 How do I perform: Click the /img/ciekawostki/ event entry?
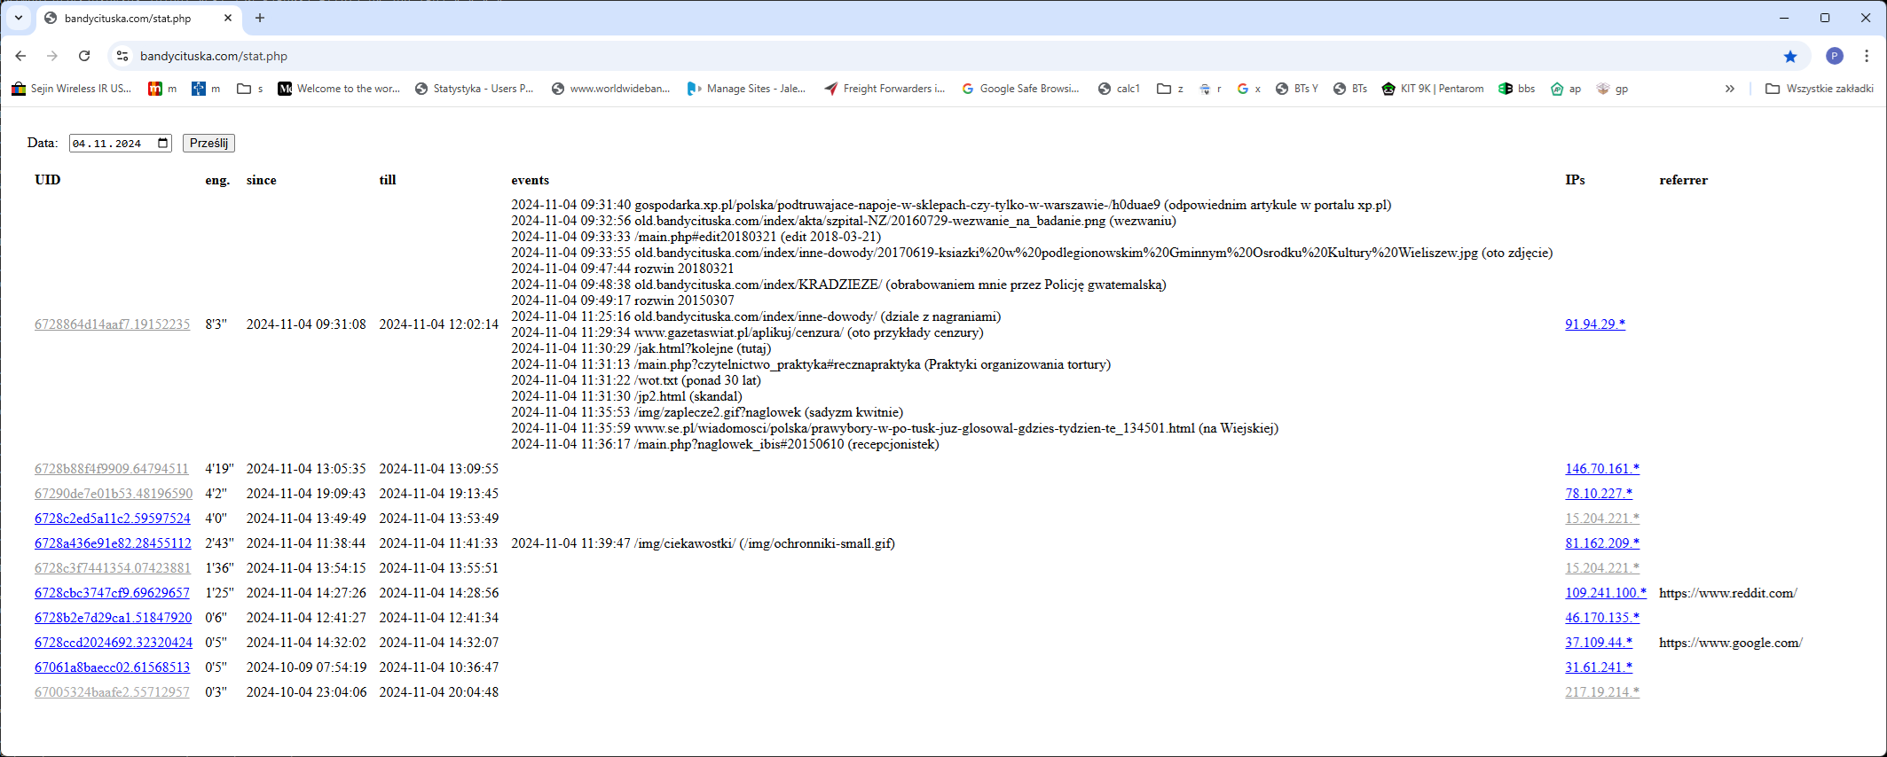click(703, 543)
